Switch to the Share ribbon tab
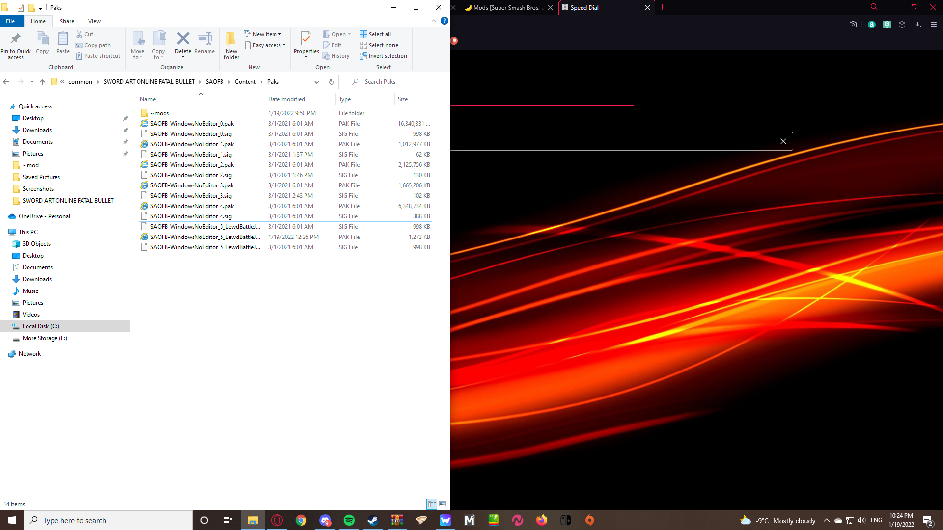Screen dimensions: 943x530 67,21
